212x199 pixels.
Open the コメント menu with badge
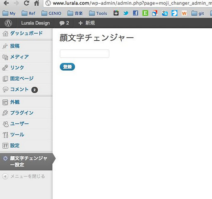pos(26,90)
